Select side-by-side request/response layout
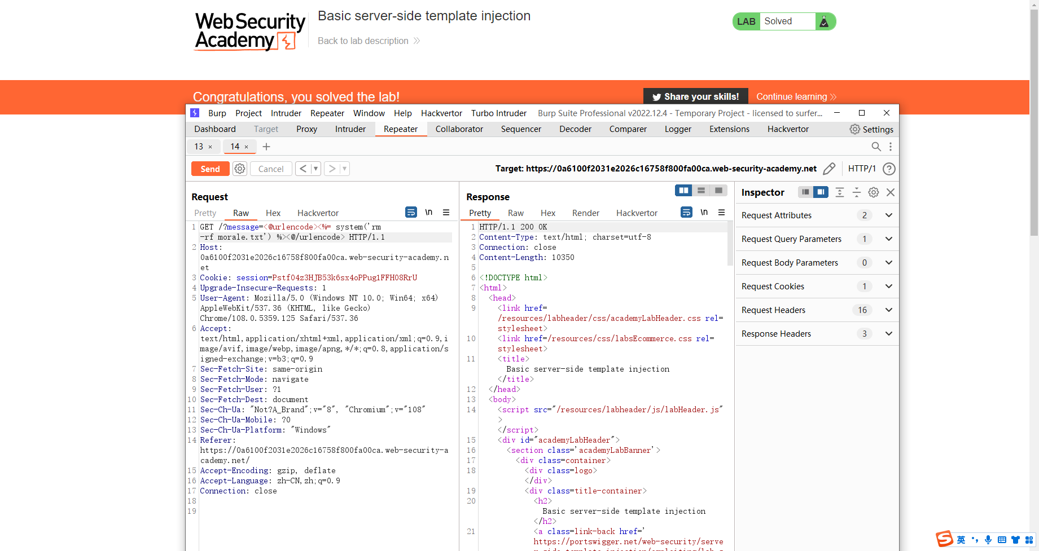Viewport: 1039px width, 551px height. [x=684, y=191]
